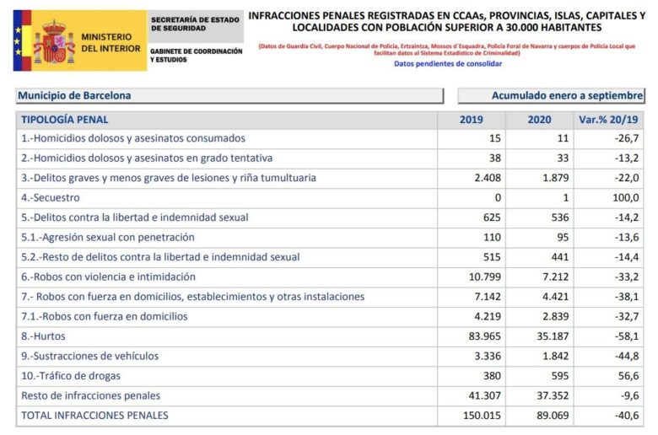Screen dimensions: 658x435
Task: Click the 2019 column header
Action: (472, 120)
